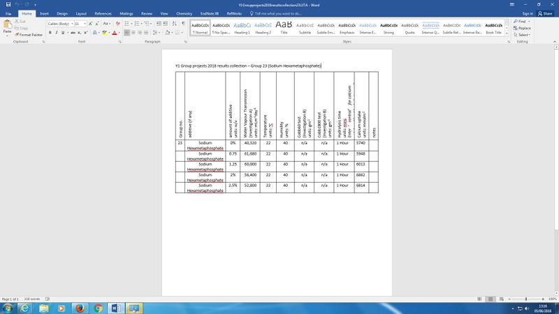Justify the text

coord(146,32)
